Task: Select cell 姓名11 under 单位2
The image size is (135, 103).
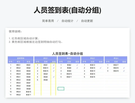Action: (69, 77)
